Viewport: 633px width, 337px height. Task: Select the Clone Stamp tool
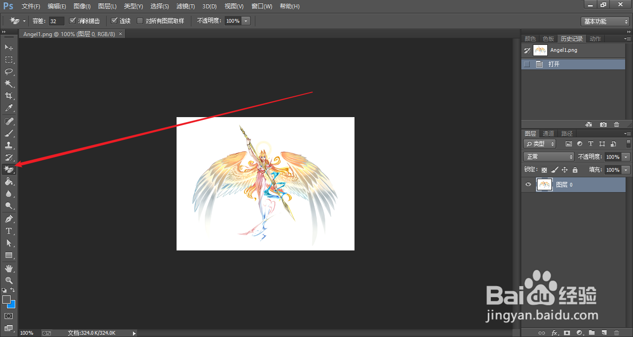point(9,145)
